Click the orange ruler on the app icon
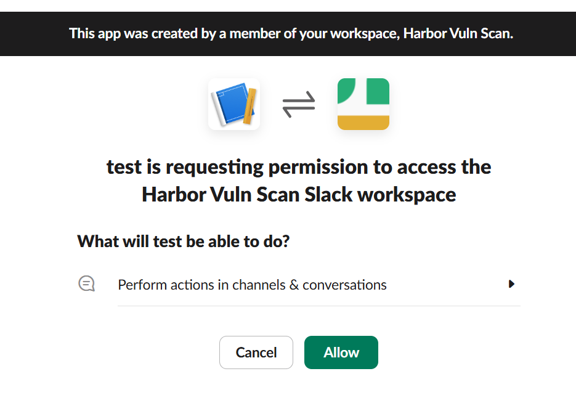Screen dimensions: 576x403 (x=249, y=106)
